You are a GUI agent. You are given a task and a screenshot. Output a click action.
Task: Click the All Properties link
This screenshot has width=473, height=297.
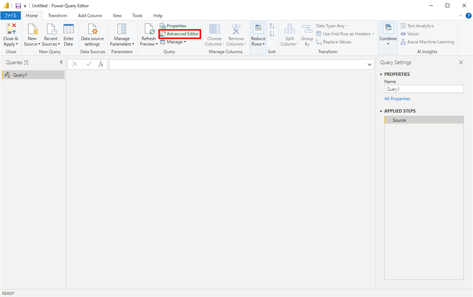(397, 99)
